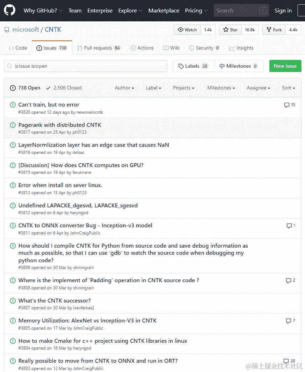Click open-issue icon beside Undefined LAPACKE issue
Screen dimensions: 305x372
tap(13, 206)
